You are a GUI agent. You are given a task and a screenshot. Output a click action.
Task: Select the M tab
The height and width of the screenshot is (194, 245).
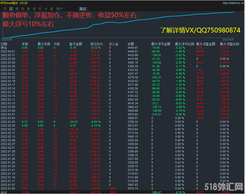pos(46,9)
